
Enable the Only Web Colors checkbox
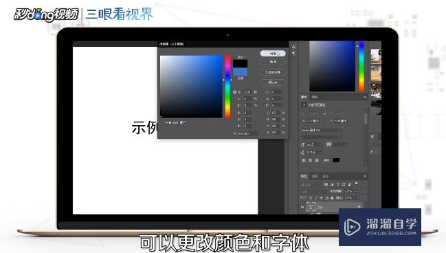[162, 122]
